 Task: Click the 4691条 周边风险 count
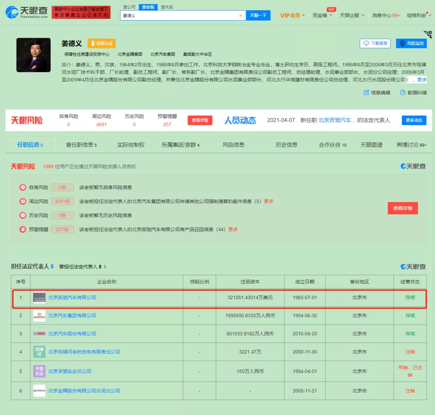[62, 201]
